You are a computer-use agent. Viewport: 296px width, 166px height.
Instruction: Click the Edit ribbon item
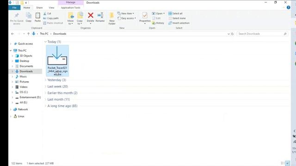pyautogui.click(x=156, y=18)
